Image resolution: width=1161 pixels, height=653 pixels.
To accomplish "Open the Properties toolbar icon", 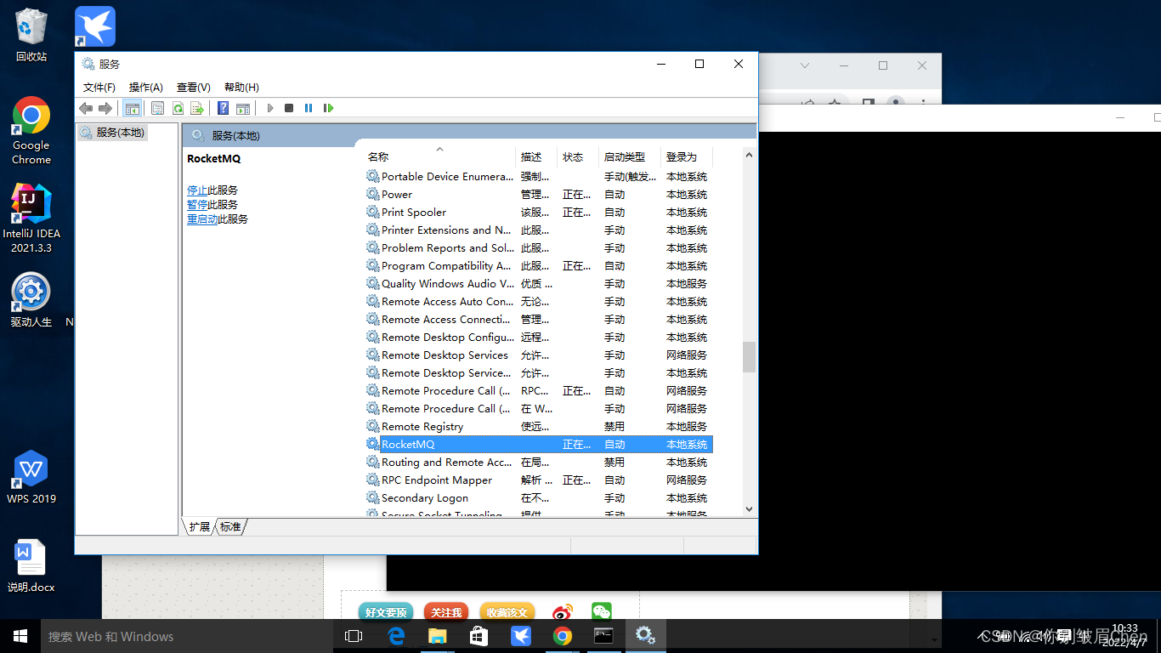I will pyautogui.click(x=157, y=108).
